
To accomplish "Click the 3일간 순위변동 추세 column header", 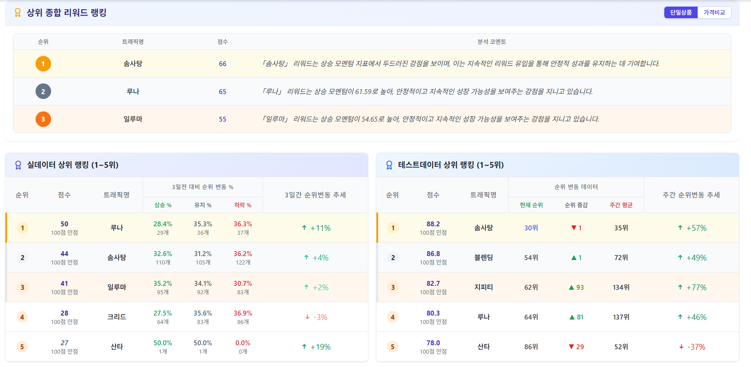I will click(x=316, y=195).
